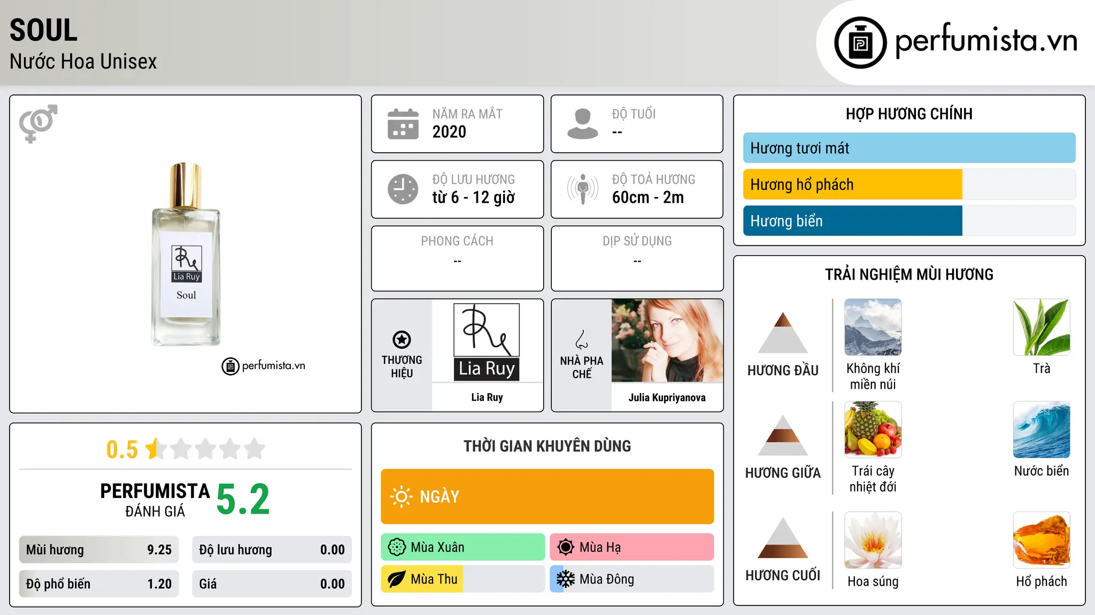
Task: Click the fifth rating star
Action: click(255, 449)
